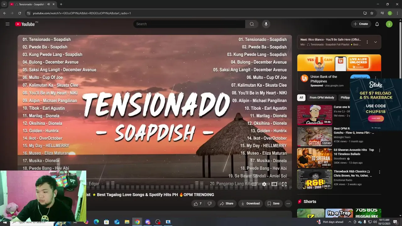This screenshot has height=226, width=402.
Task: Click the install app icon in address bar
Action: [365, 13]
